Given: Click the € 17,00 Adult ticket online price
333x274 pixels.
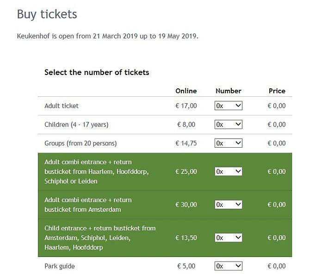Looking at the screenshot, I should pyautogui.click(x=186, y=106).
